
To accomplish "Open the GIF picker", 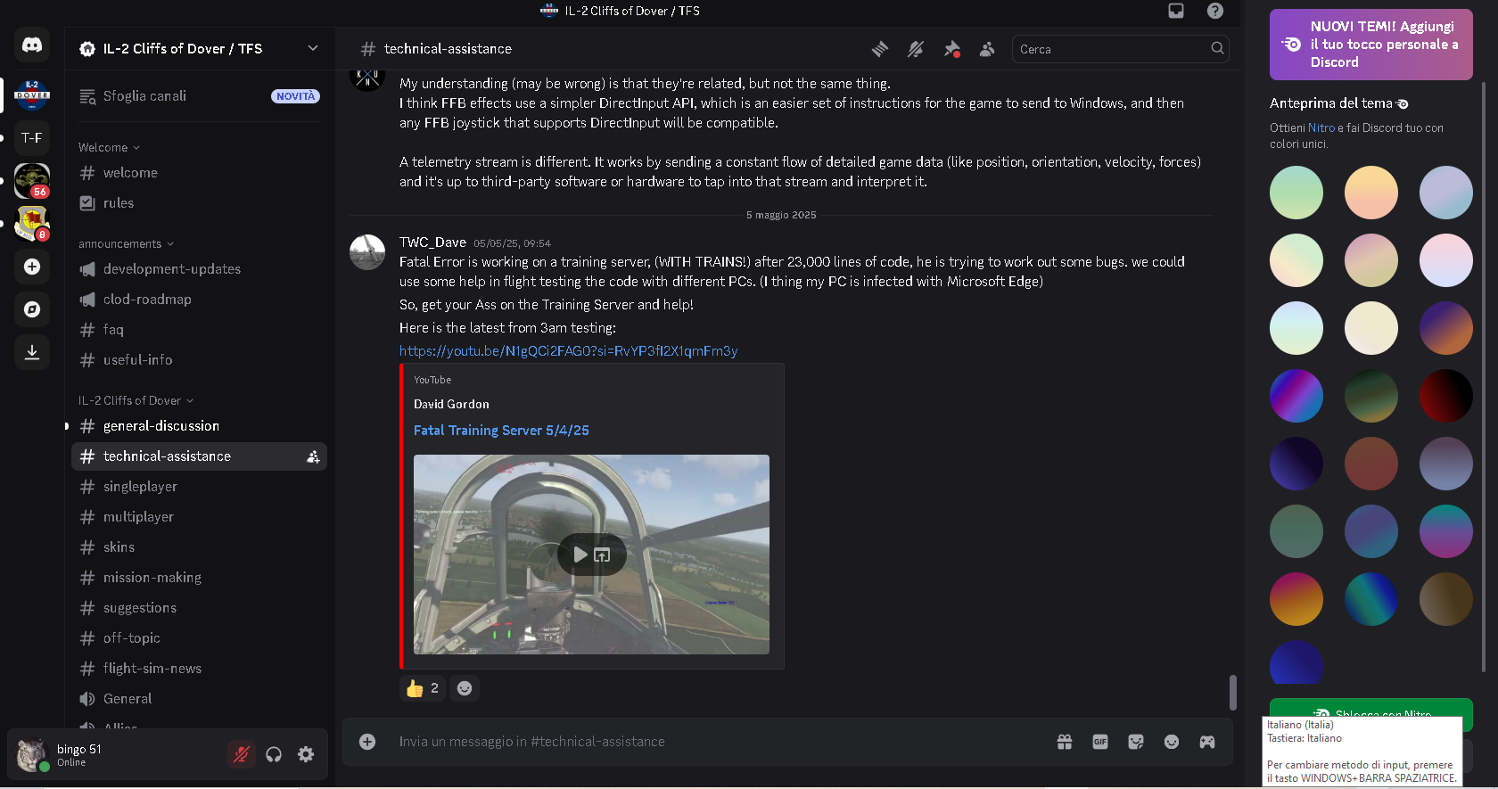I will 1100,742.
